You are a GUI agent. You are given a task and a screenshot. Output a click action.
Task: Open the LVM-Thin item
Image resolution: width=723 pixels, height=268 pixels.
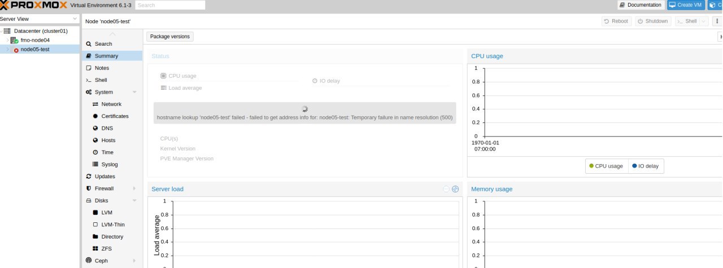(111, 225)
